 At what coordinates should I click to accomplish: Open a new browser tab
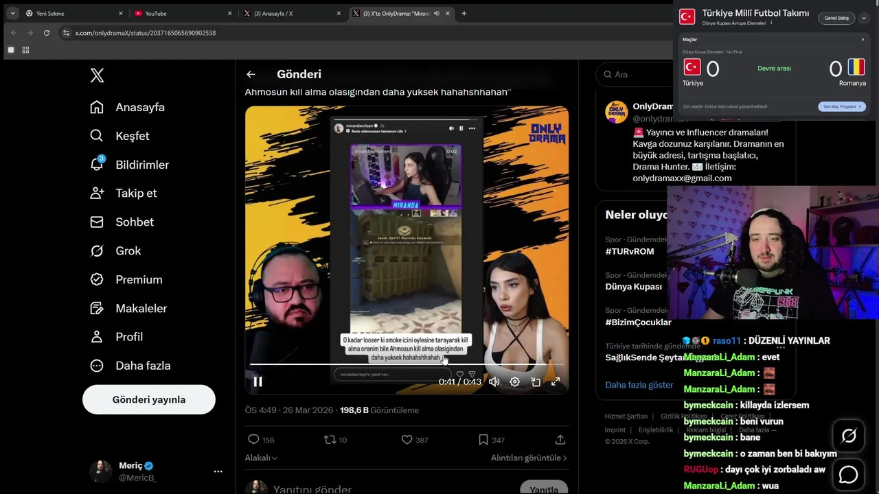[x=464, y=13]
